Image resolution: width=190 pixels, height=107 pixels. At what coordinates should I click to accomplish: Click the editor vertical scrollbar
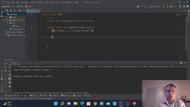(186, 33)
